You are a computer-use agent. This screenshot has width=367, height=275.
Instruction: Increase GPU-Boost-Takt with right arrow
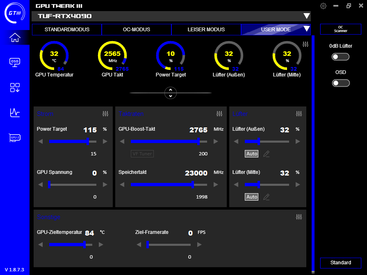pyautogui.click(x=216, y=141)
